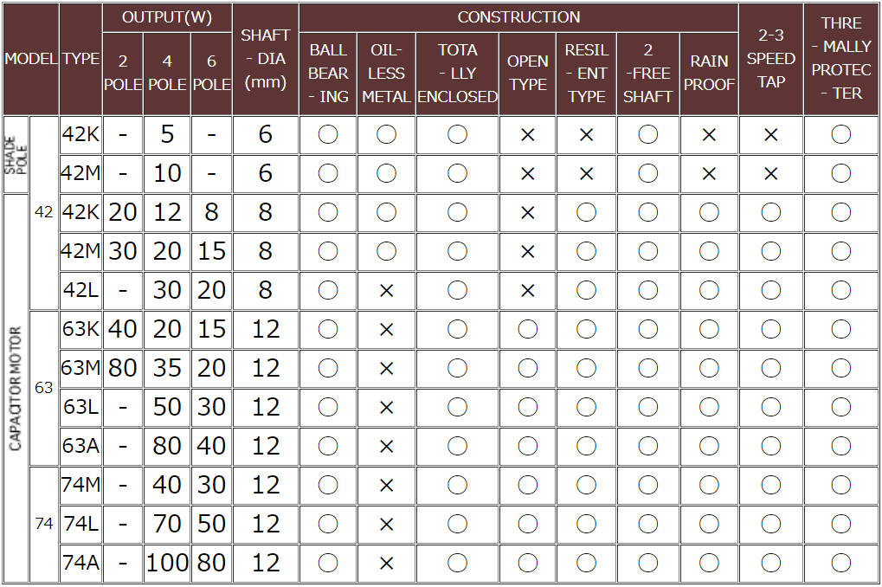882x587 pixels.
Task: Click the Totally Enclosed circle in 74M row
Action: (457, 486)
